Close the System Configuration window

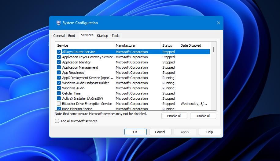218,23
